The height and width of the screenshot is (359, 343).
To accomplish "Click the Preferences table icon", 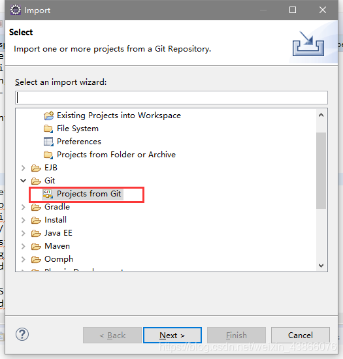I will pos(48,142).
